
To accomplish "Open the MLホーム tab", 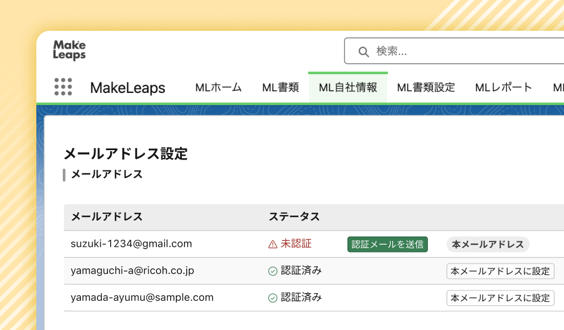I will (x=218, y=87).
